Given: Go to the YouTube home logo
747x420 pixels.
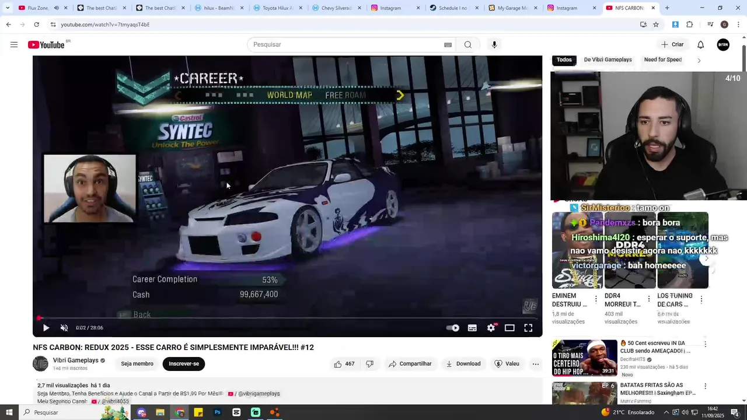Looking at the screenshot, I should 46,45.
